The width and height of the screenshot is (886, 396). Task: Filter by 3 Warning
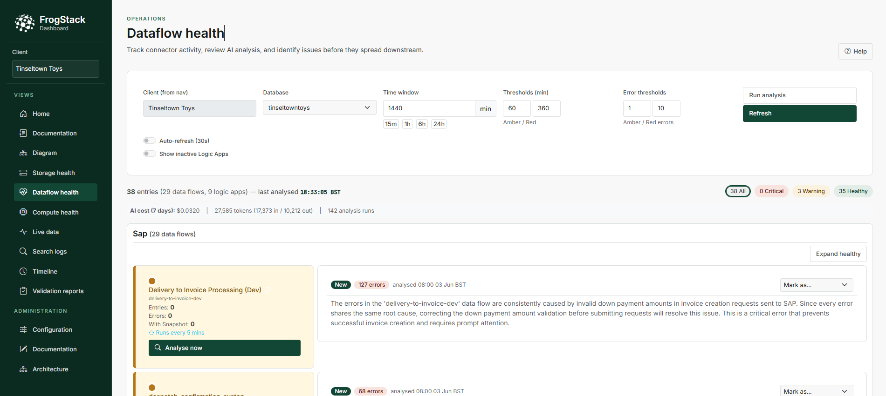click(x=811, y=191)
